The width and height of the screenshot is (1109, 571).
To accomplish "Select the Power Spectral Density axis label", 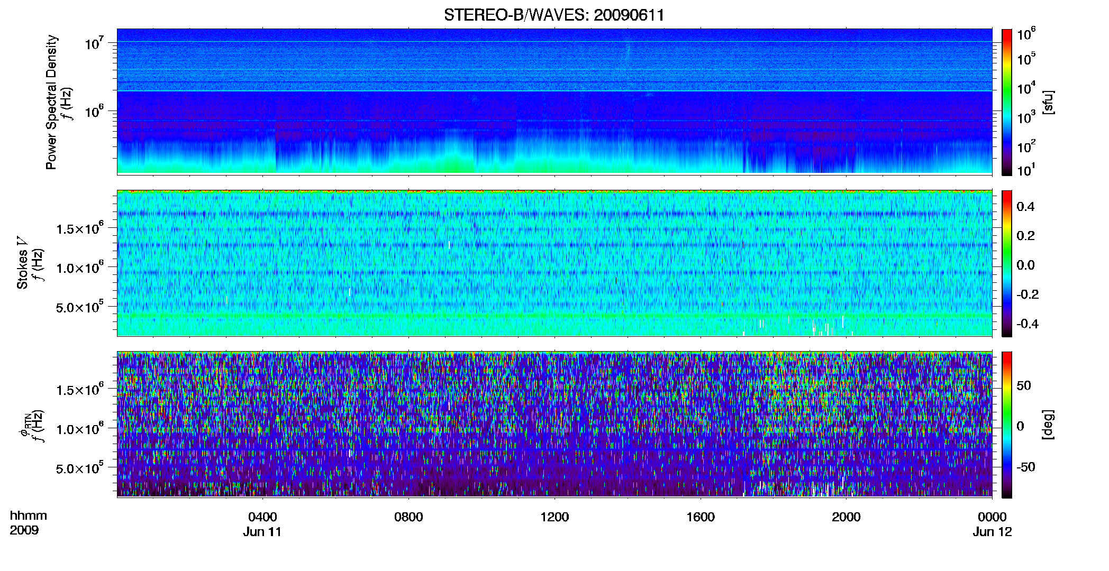I will point(51,102).
